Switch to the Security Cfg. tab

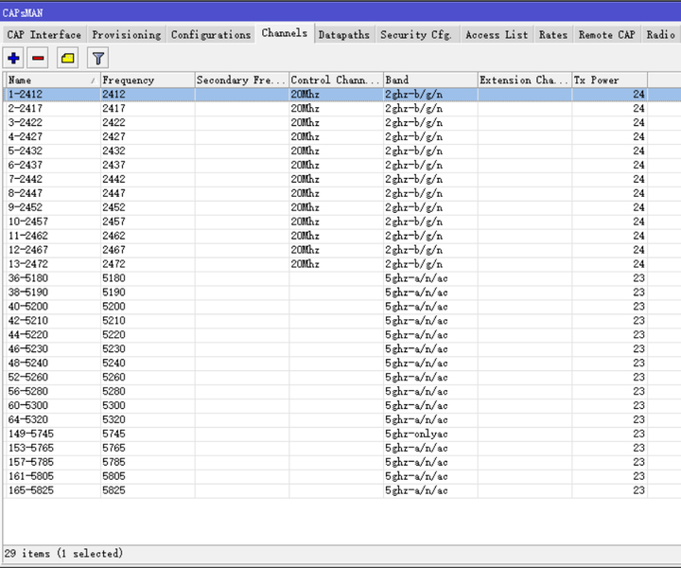click(415, 35)
